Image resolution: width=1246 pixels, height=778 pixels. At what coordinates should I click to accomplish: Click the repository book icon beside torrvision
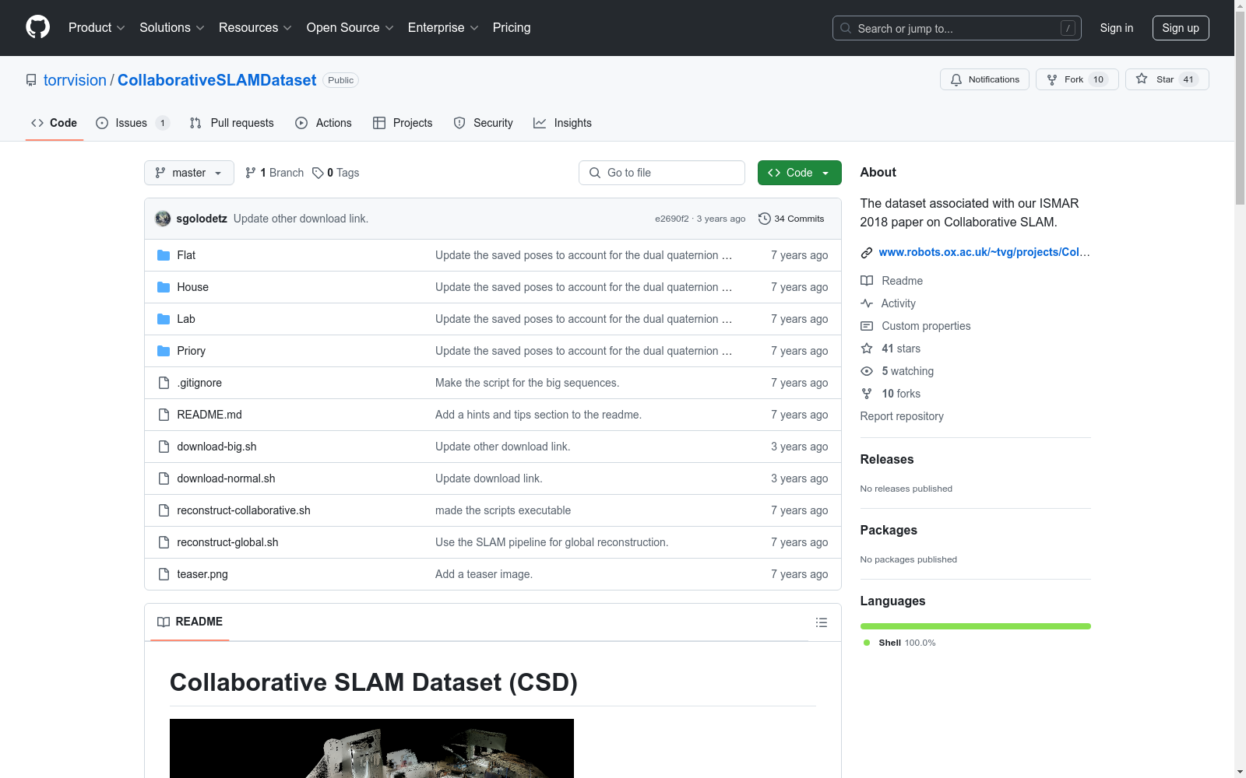(31, 80)
